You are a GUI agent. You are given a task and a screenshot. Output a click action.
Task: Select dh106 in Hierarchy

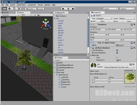pos(61,30)
